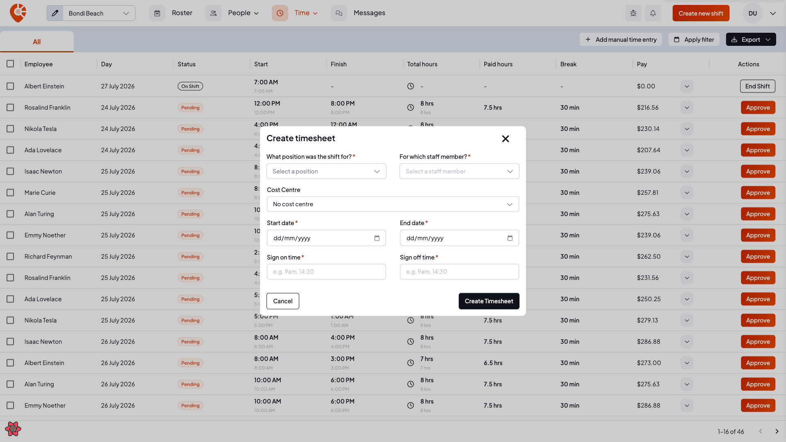Viewport: 786px width, 442px height.
Task: Click the Start date input field
Action: pos(326,238)
